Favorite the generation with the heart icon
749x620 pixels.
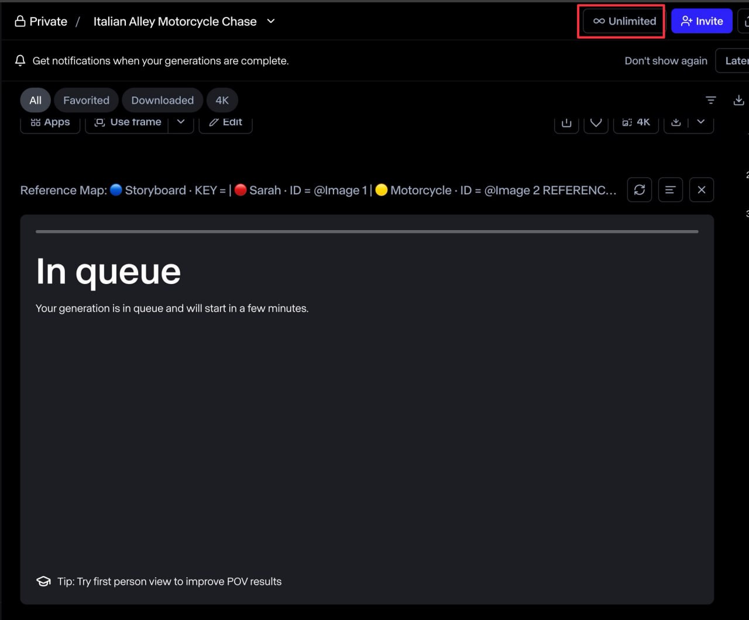click(x=596, y=124)
